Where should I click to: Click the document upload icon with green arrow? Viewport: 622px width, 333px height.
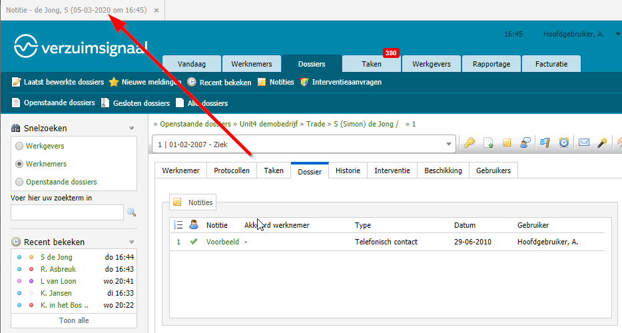pyautogui.click(x=488, y=143)
